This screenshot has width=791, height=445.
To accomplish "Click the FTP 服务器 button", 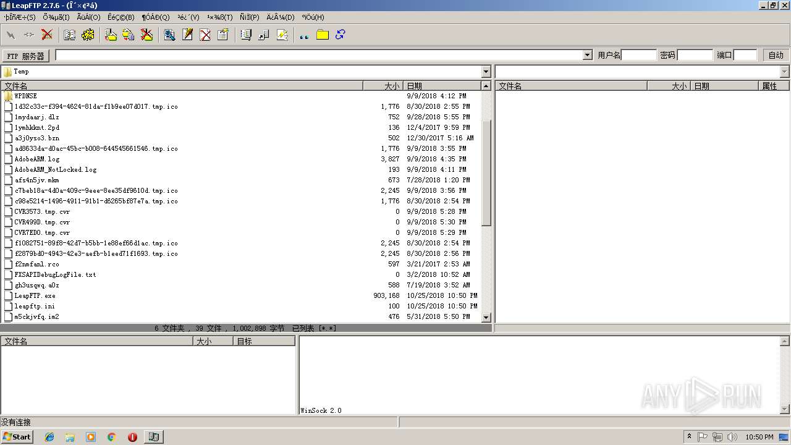I will coord(26,56).
